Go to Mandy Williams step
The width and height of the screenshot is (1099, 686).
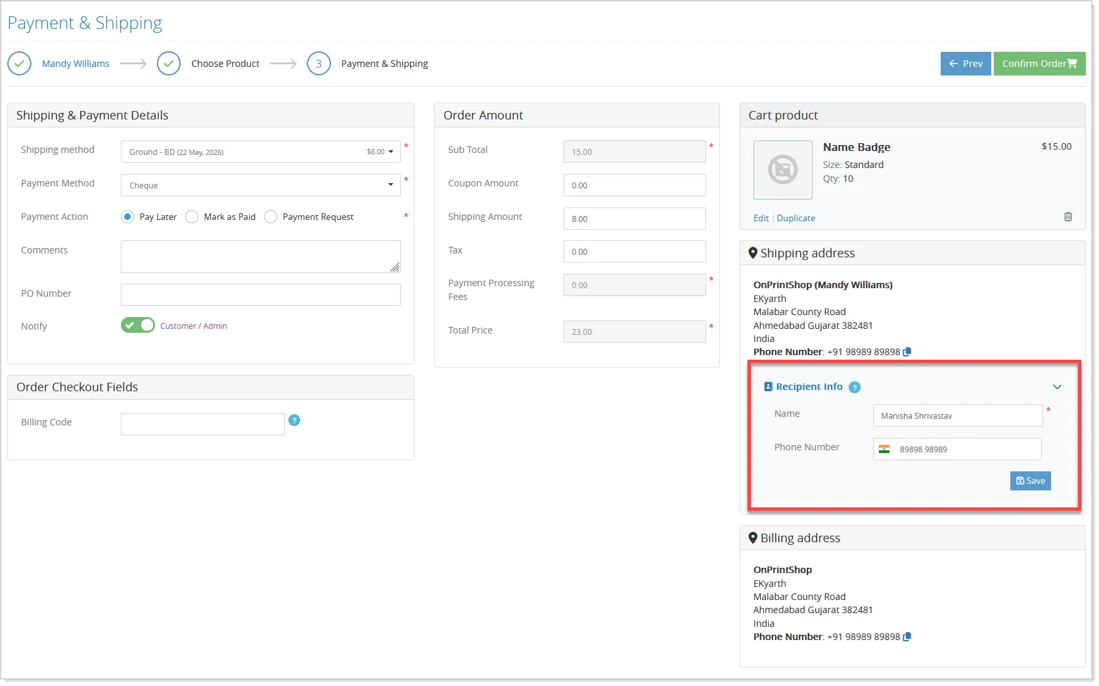tap(76, 64)
